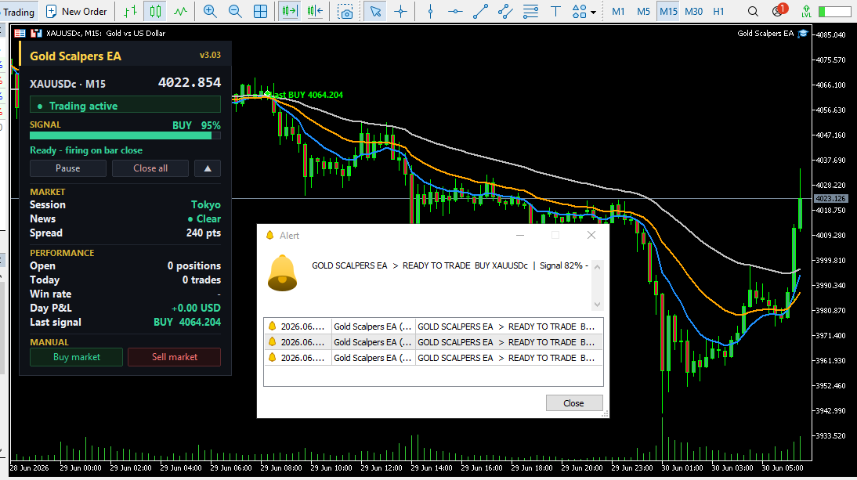Switch chart to candlestick mode
The image size is (857, 480).
tap(155, 12)
